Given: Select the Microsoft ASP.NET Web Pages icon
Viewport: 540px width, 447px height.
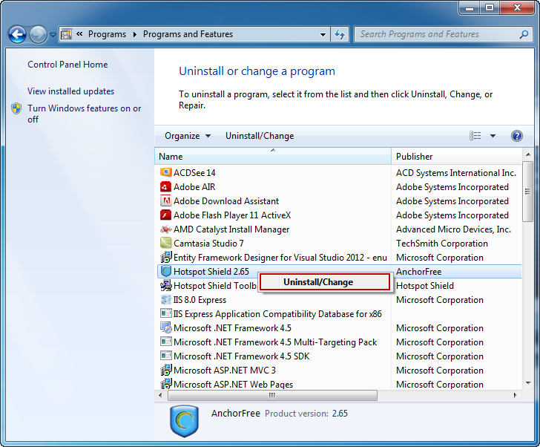Looking at the screenshot, I should pyautogui.click(x=165, y=384).
